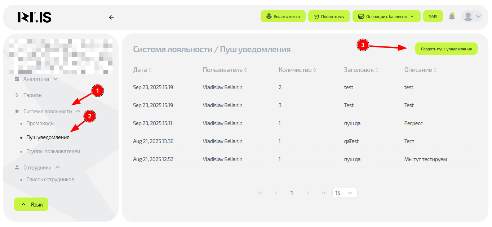Image resolution: width=492 pixels, height=227 pixels.
Task: Click the Аналитика dashboard icon
Action: [x=17, y=79]
